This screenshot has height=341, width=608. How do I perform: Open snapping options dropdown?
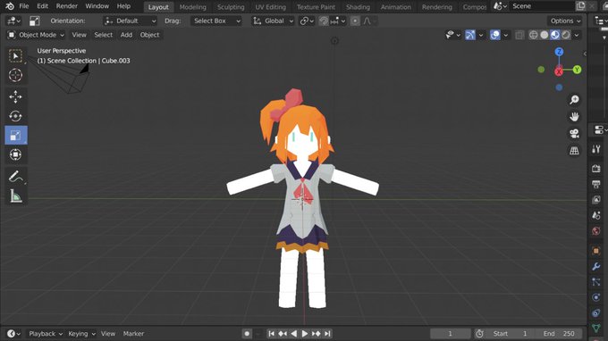tap(338, 21)
